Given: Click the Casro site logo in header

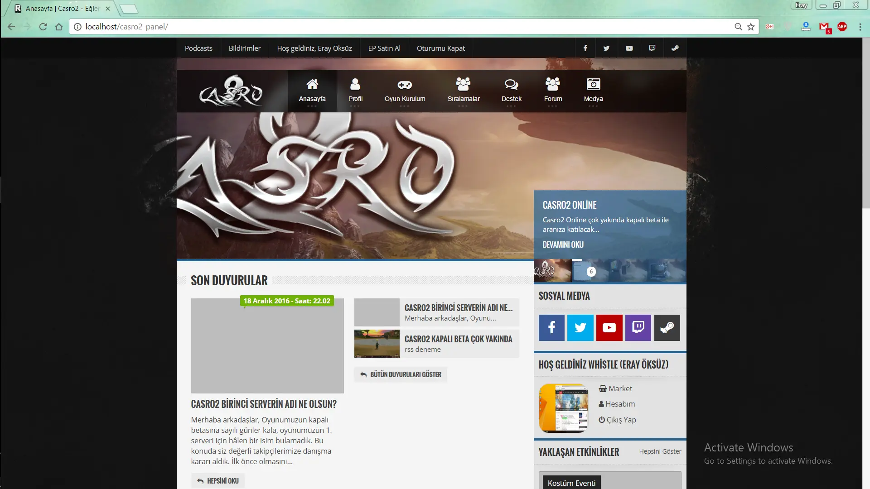Looking at the screenshot, I should (x=231, y=91).
